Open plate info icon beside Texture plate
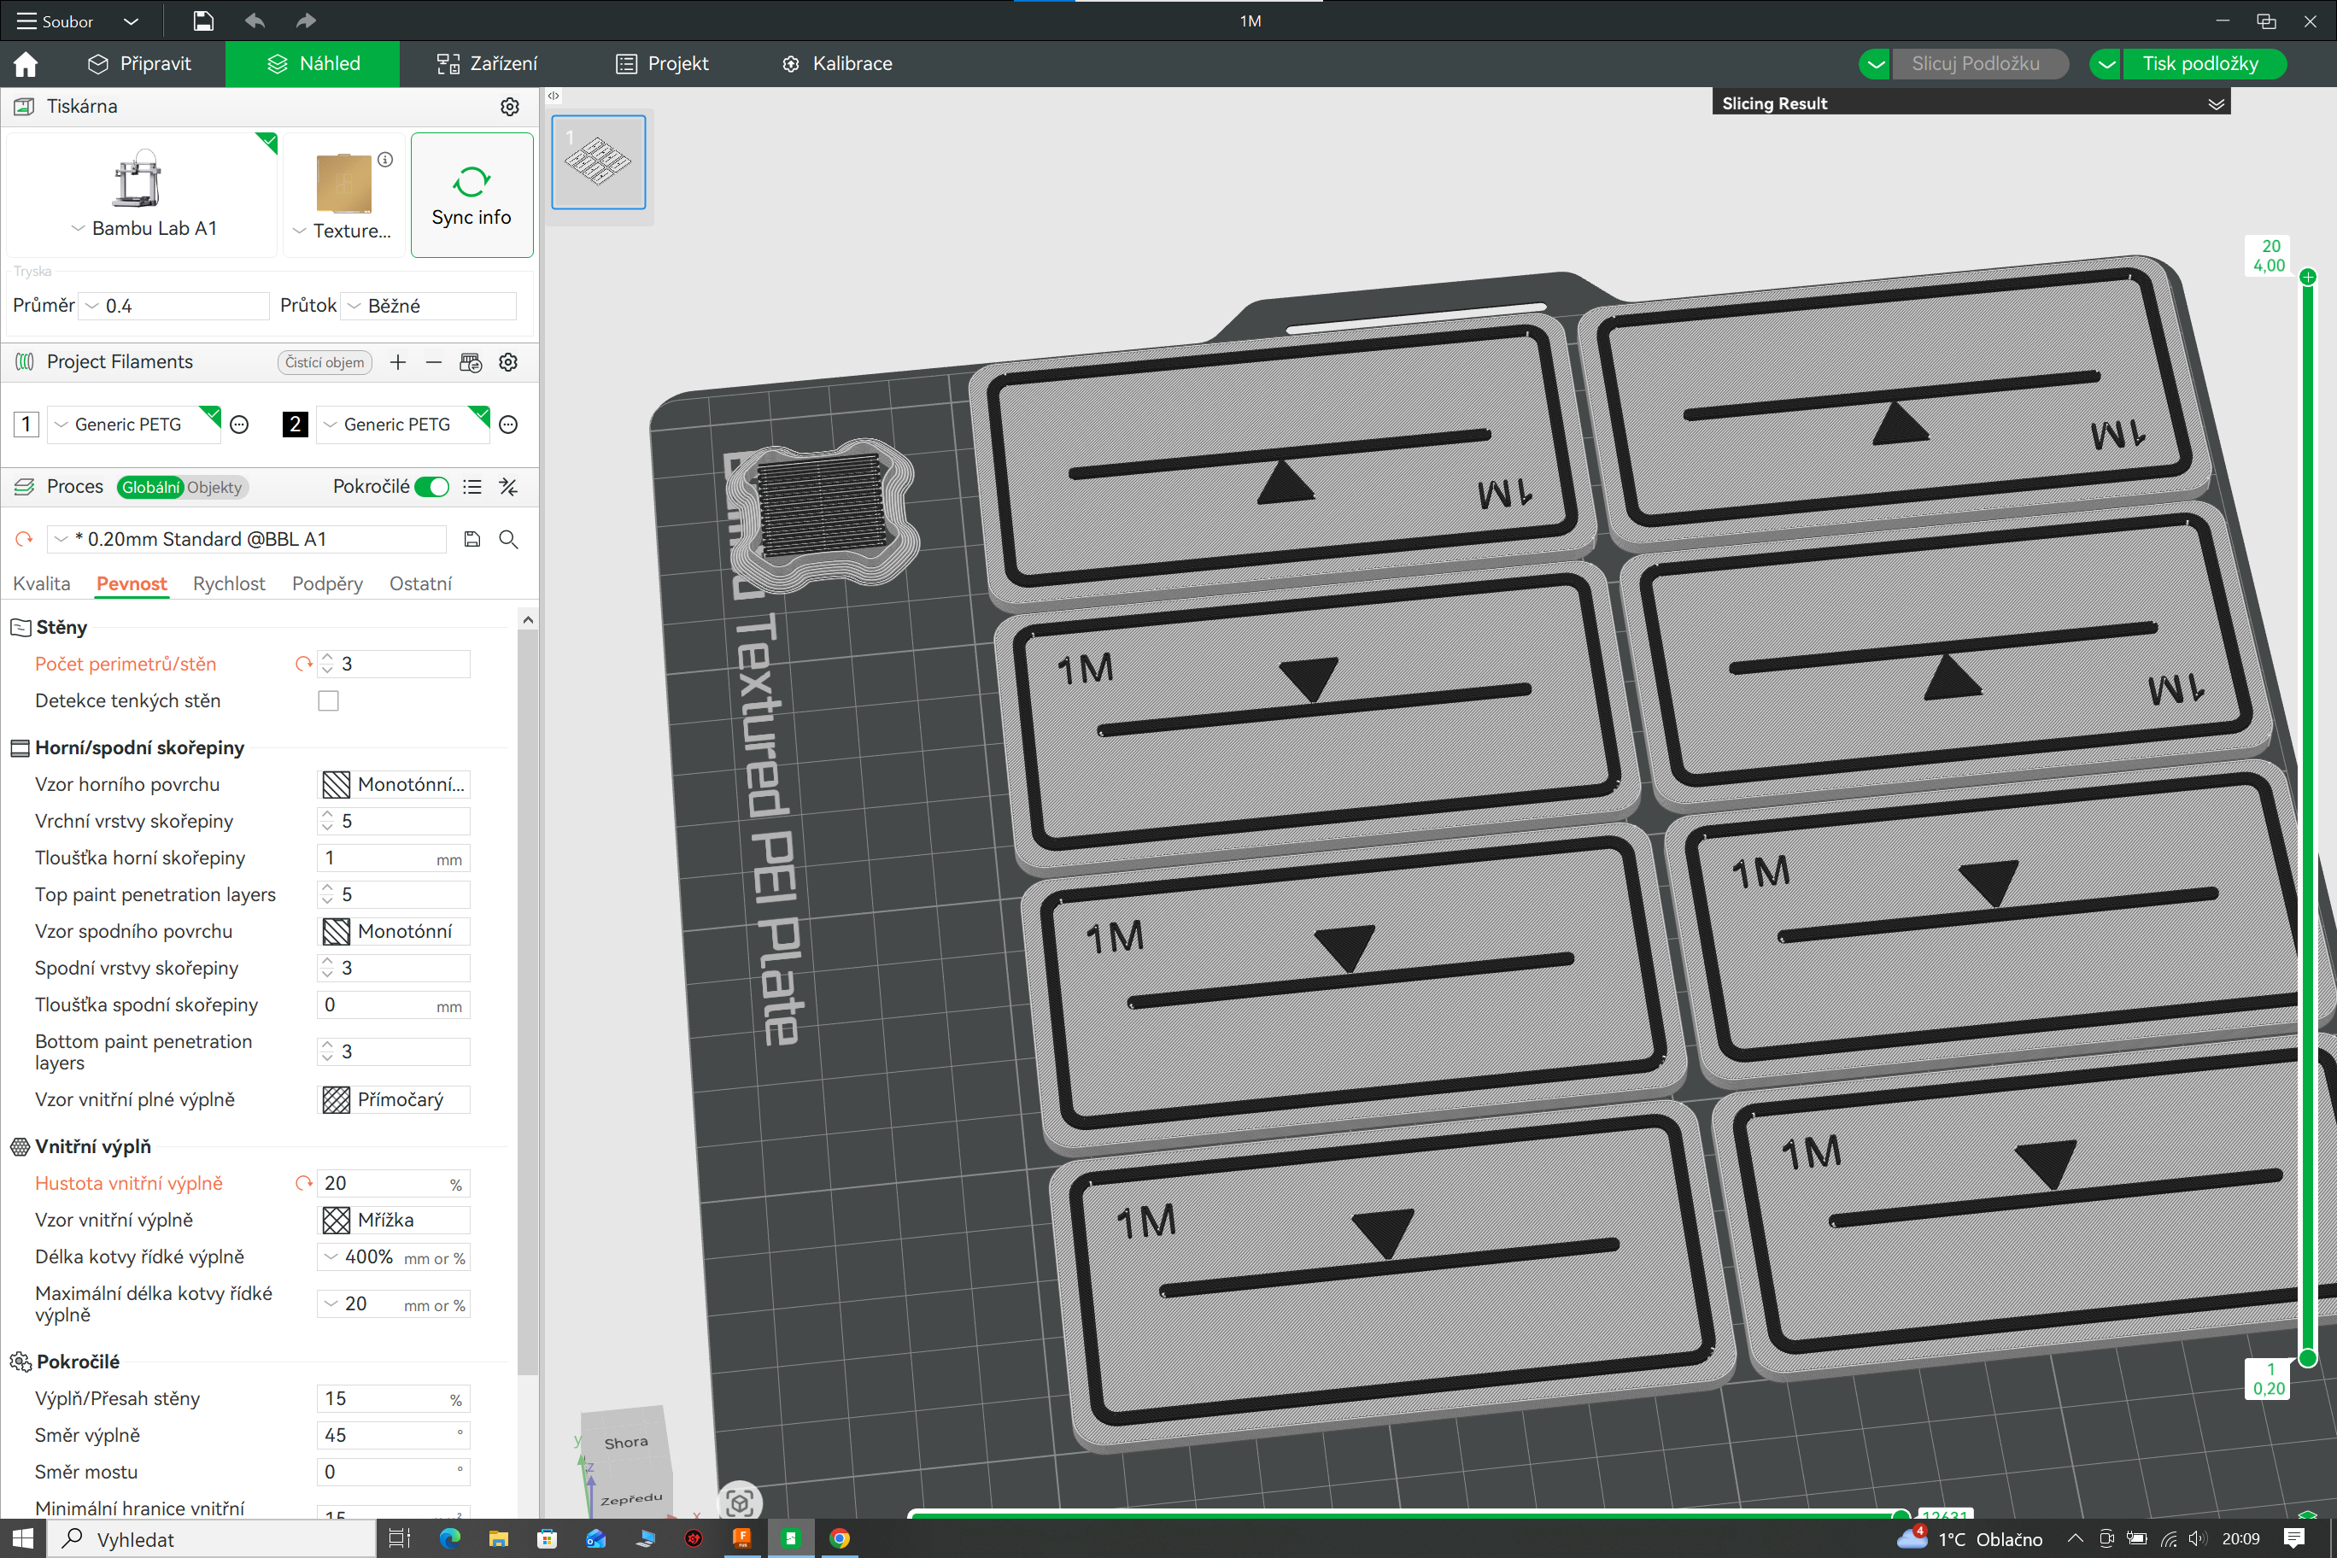 click(385, 160)
